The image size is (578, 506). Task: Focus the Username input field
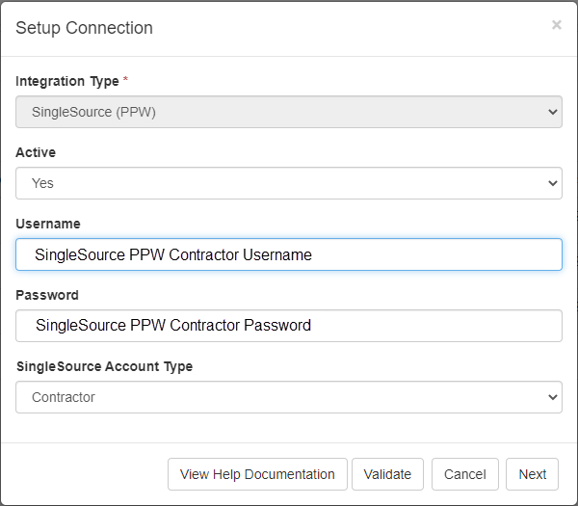click(289, 254)
